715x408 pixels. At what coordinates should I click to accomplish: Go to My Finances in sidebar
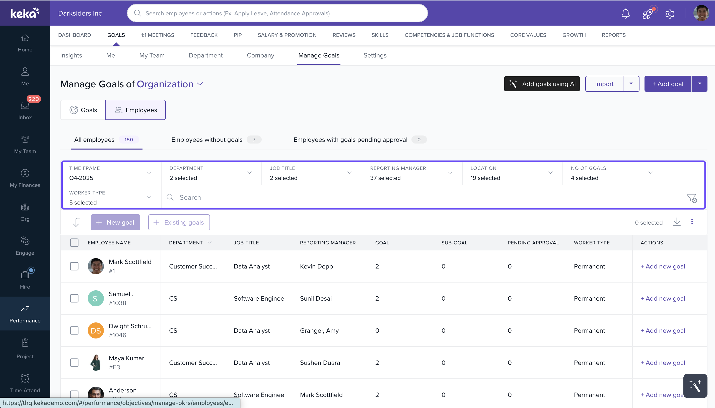point(25,178)
